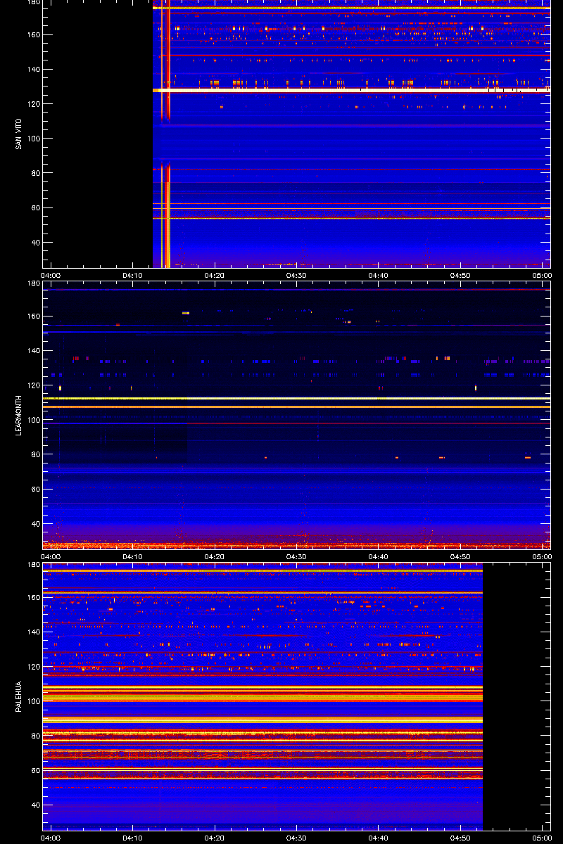Click the 60 frequency tick of San Vito
The width and height of the screenshot is (563, 844).
tap(35, 208)
